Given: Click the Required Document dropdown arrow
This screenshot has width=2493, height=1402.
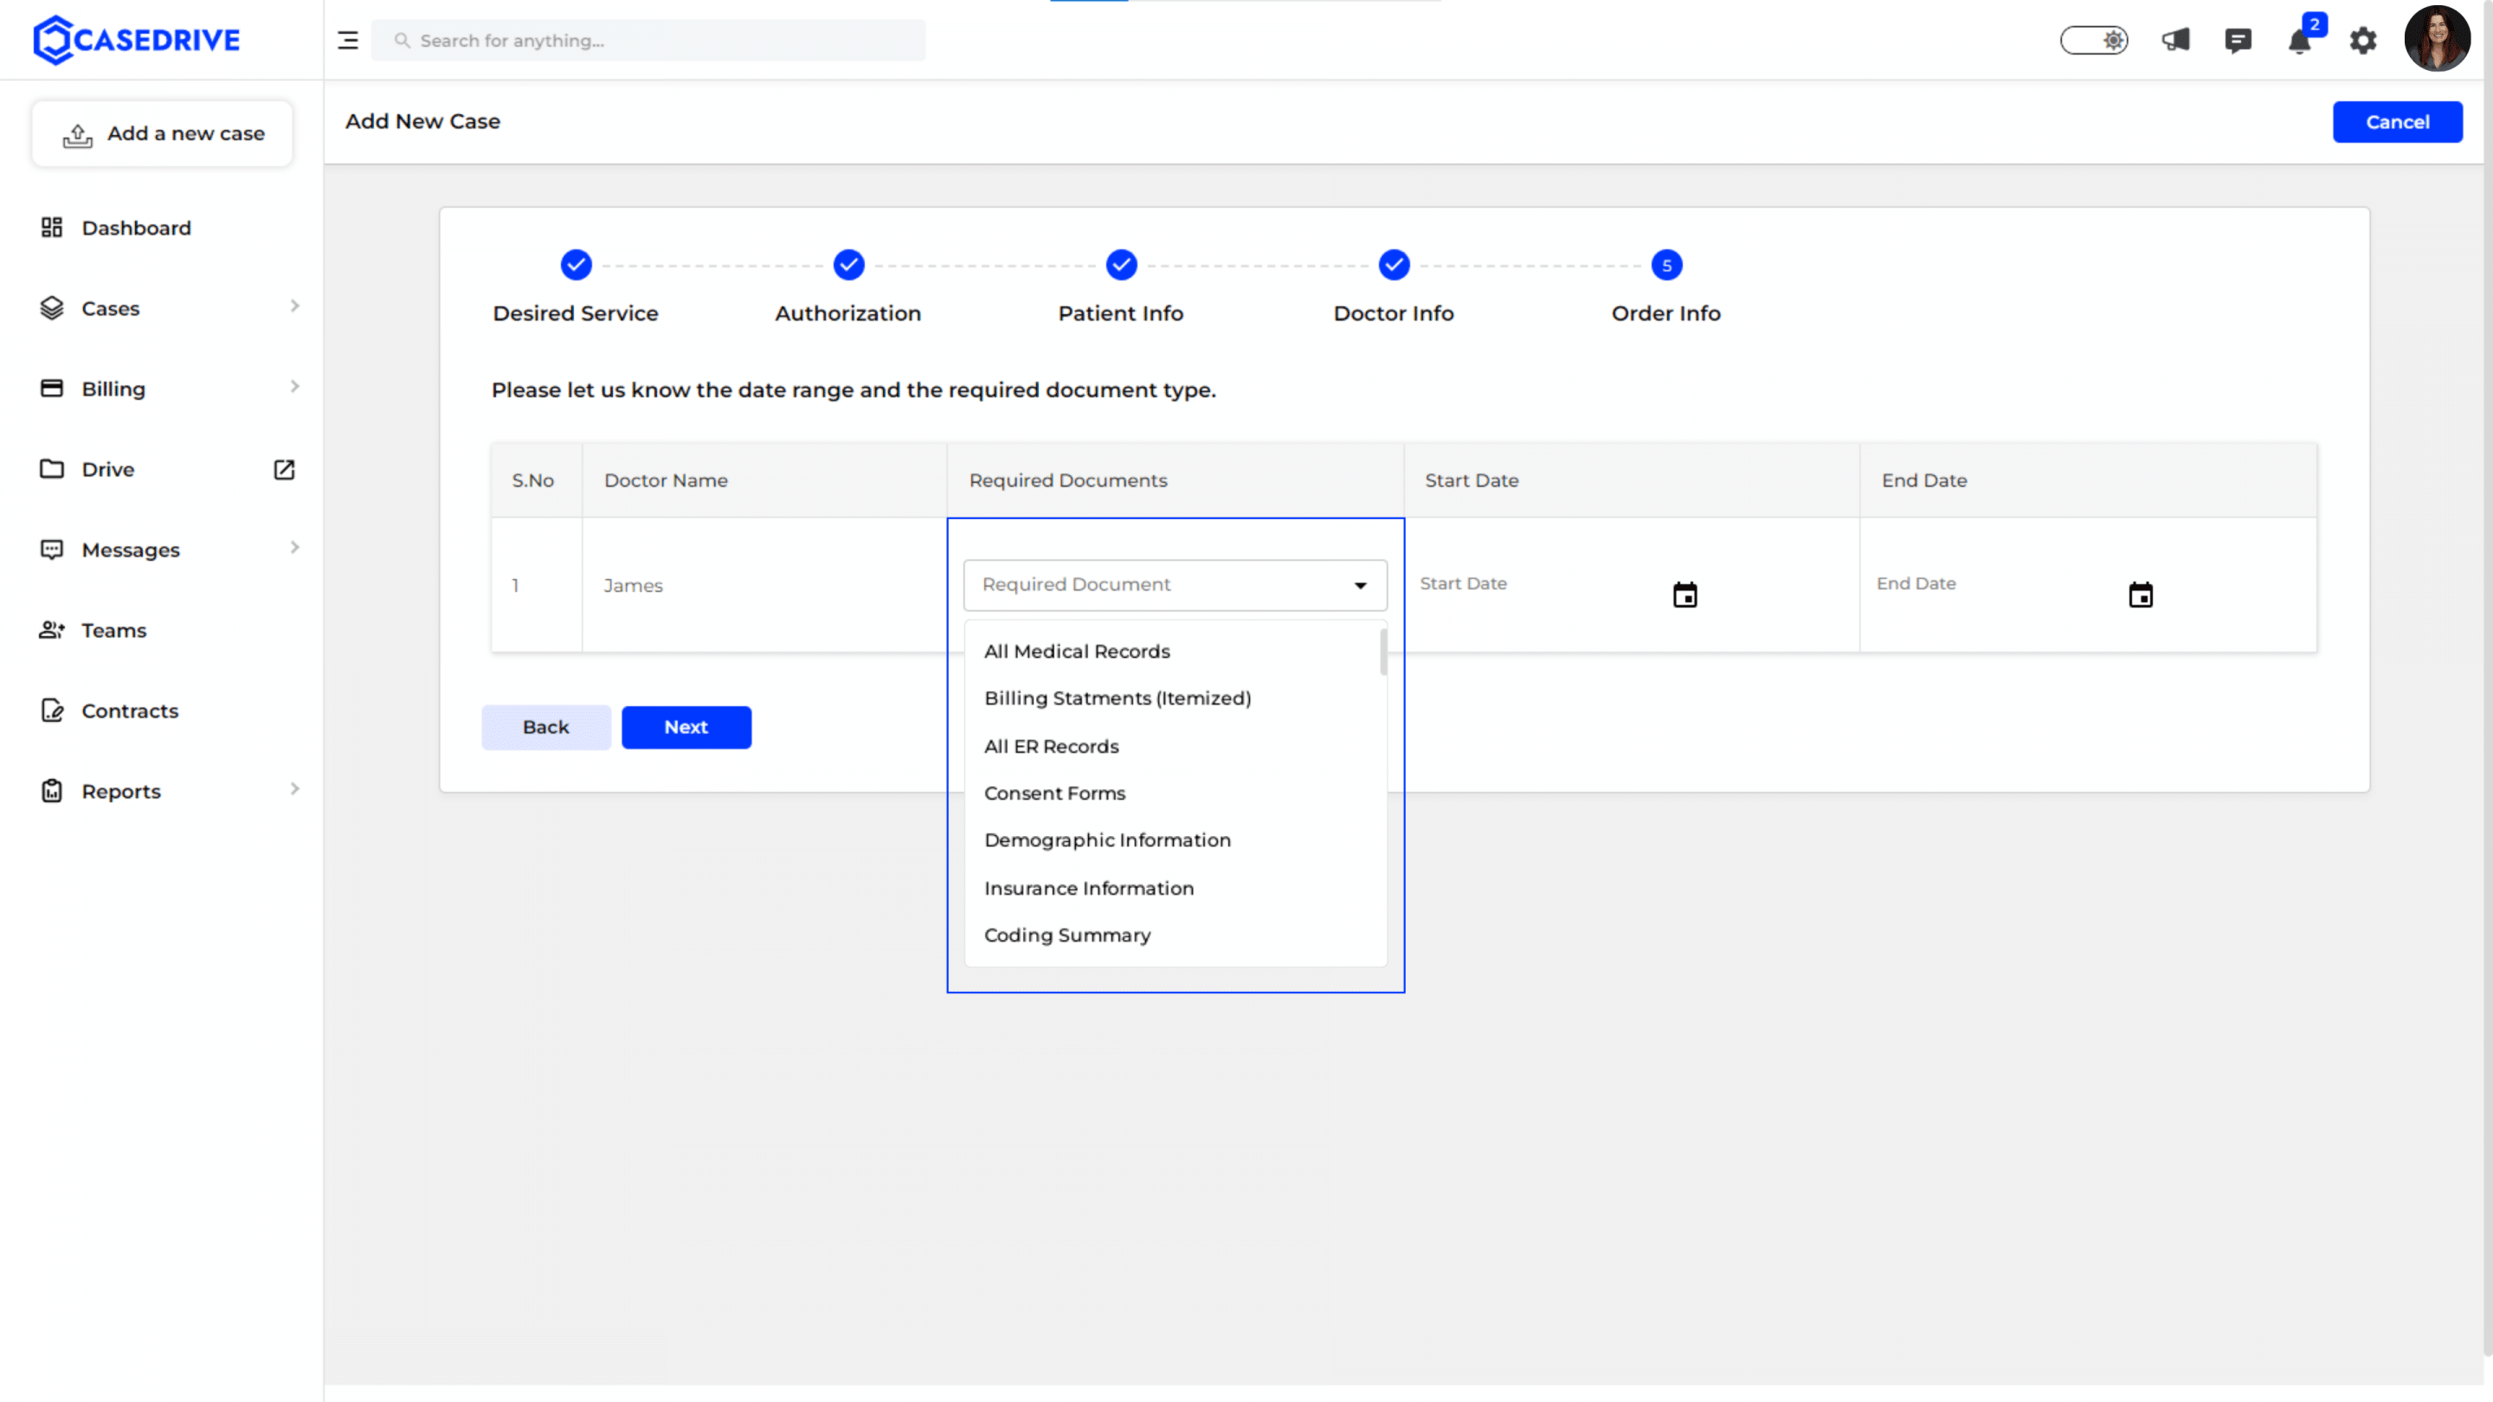Looking at the screenshot, I should point(1360,585).
